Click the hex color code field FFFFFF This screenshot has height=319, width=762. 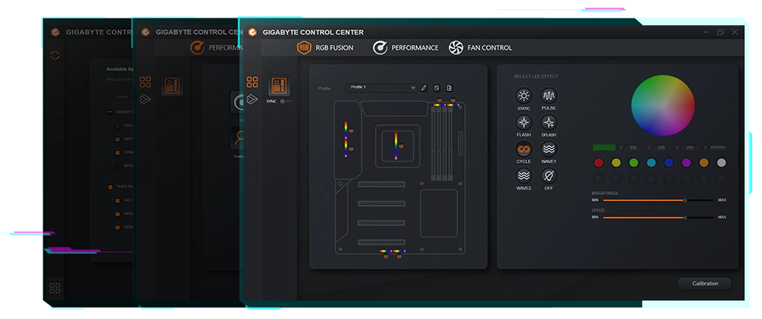click(718, 148)
